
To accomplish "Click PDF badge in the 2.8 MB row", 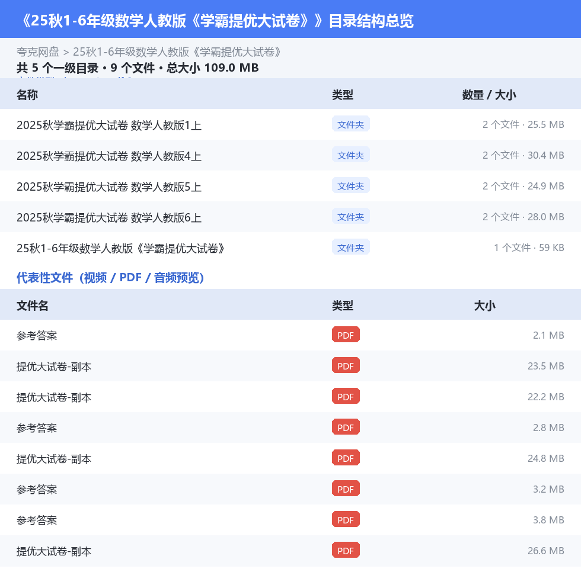I will (x=346, y=427).
